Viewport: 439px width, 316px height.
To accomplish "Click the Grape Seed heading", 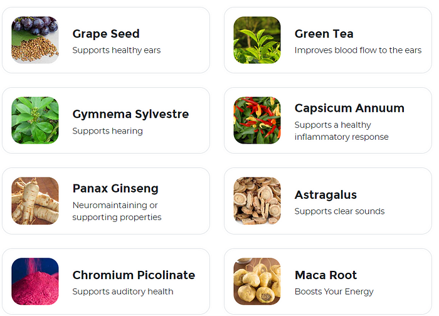I will (106, 34).
